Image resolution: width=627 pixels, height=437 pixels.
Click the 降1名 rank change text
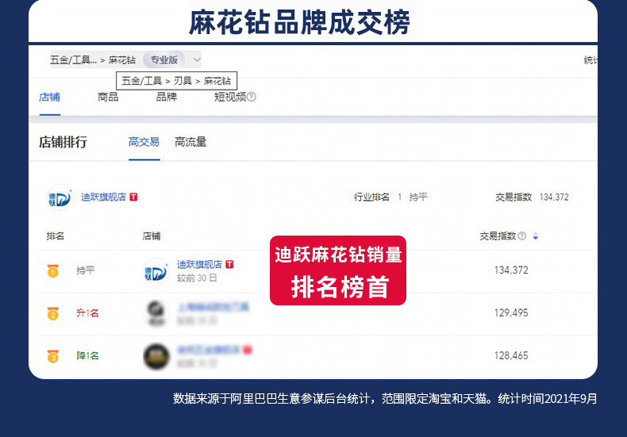pyautogui.click(x=87, y=355)
